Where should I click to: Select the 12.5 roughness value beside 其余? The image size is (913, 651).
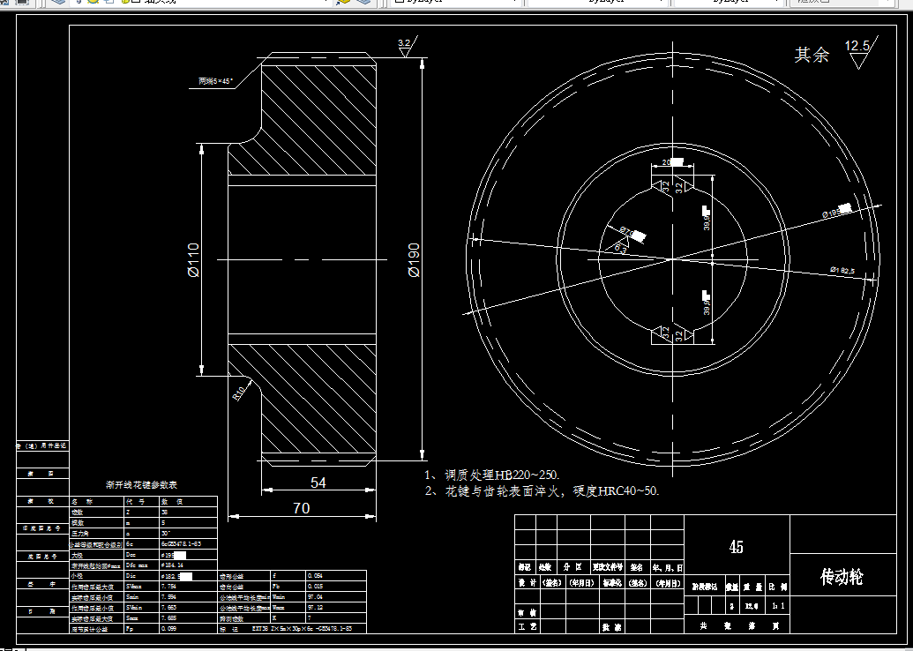[857, 45]
